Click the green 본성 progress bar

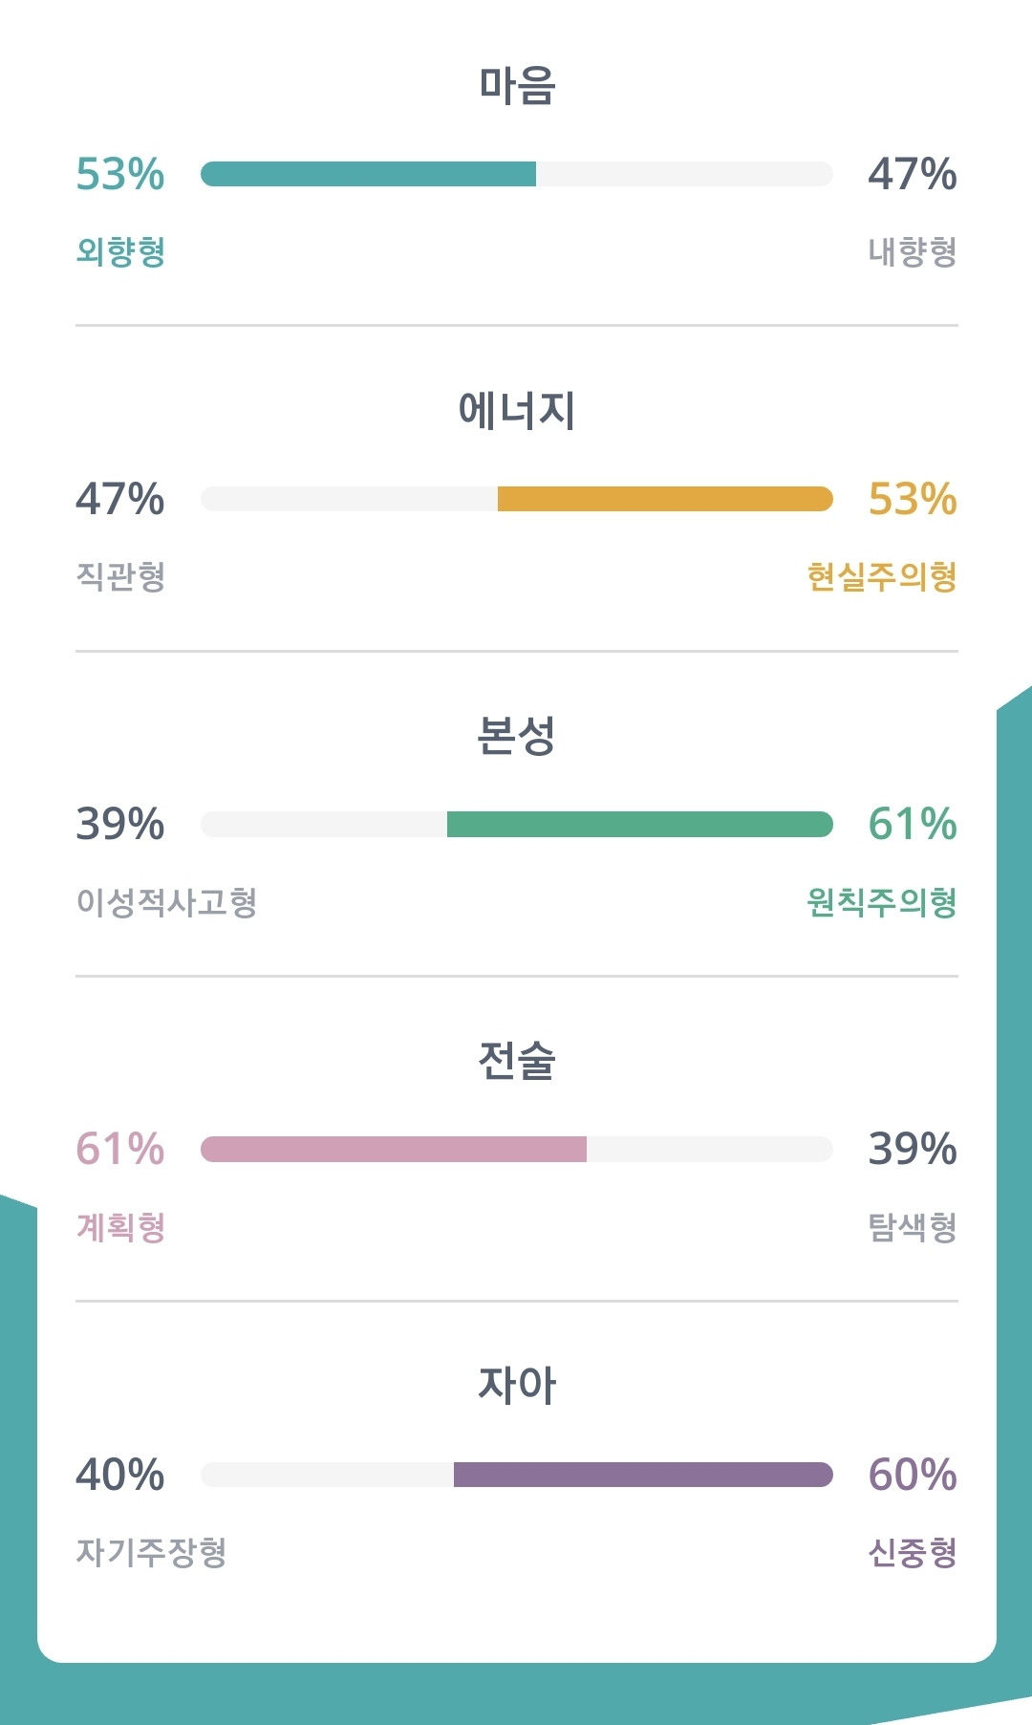point(517,824)
